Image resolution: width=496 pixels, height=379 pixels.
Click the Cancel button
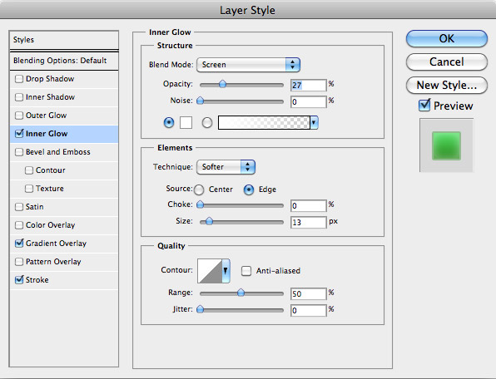click(447, 62)
